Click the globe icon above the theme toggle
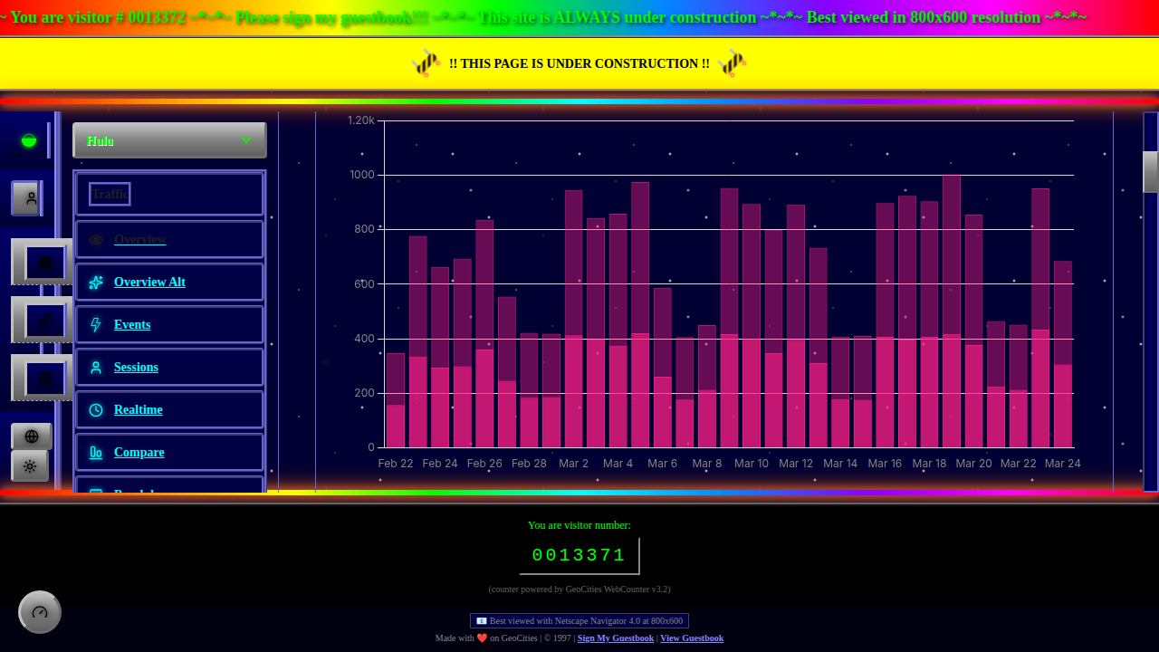The image size is (1159, 652). (x=32, y=436)
